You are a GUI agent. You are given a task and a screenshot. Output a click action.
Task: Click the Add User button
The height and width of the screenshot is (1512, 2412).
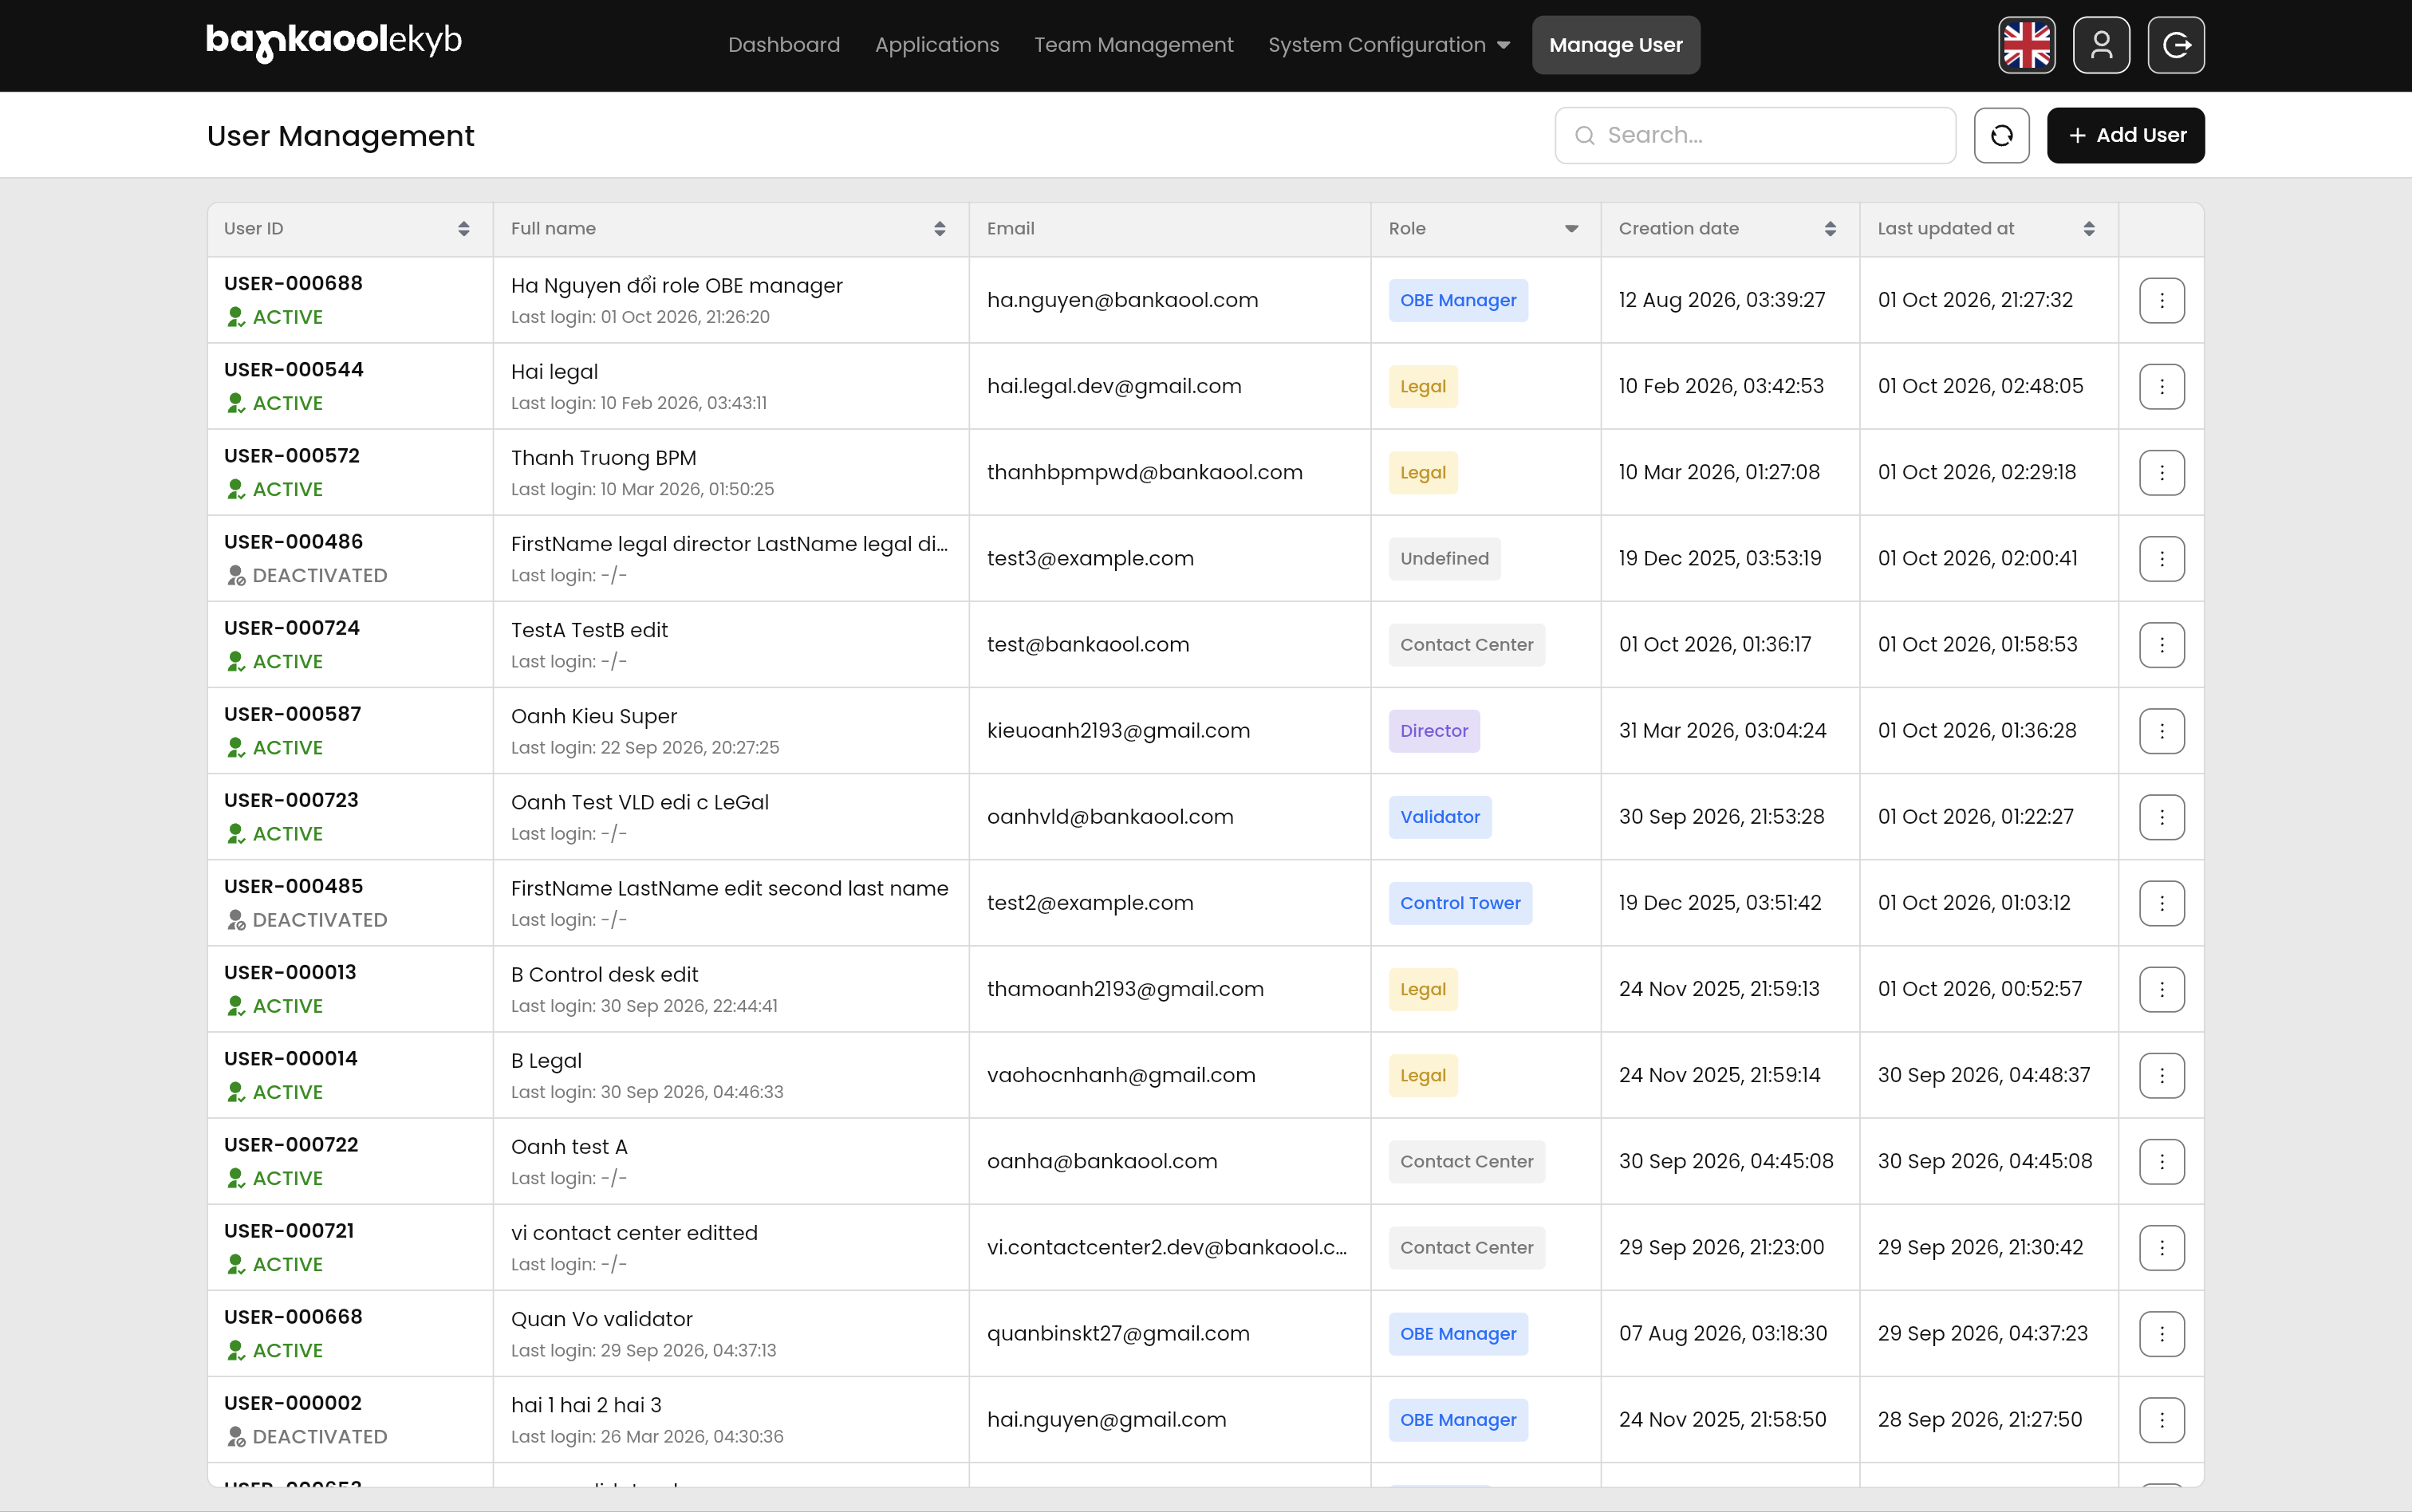coord(2125,135)
